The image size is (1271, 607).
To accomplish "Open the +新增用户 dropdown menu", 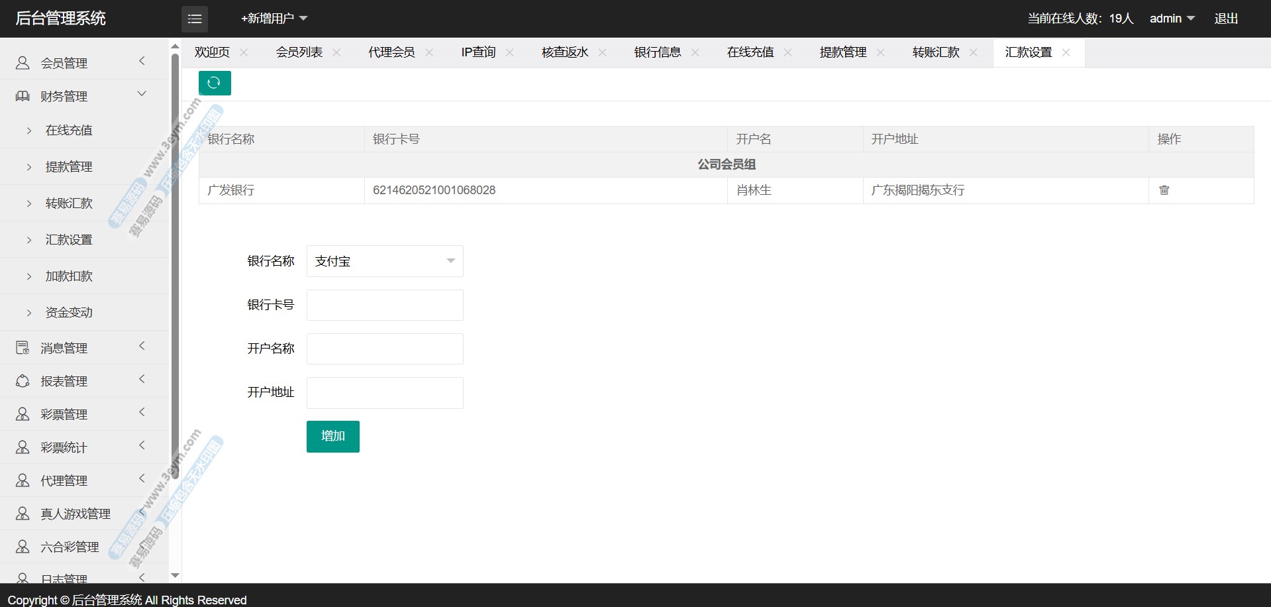I will click(274, 19).
